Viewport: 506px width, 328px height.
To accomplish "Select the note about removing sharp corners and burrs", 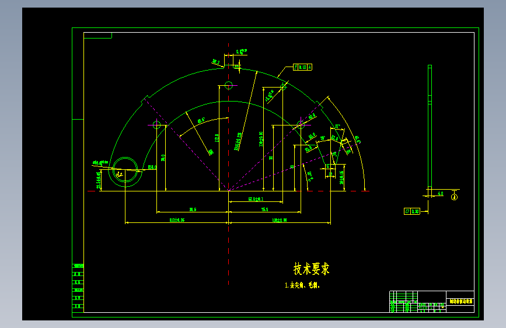I will [302, 285].
